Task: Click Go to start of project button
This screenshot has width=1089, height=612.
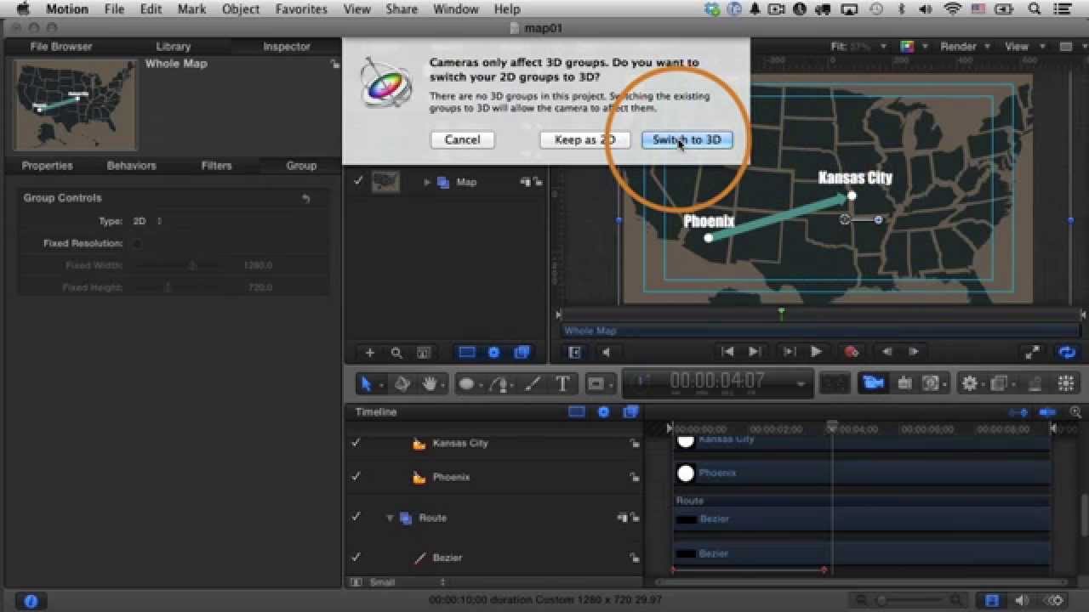Action: (x=727, y=352)
